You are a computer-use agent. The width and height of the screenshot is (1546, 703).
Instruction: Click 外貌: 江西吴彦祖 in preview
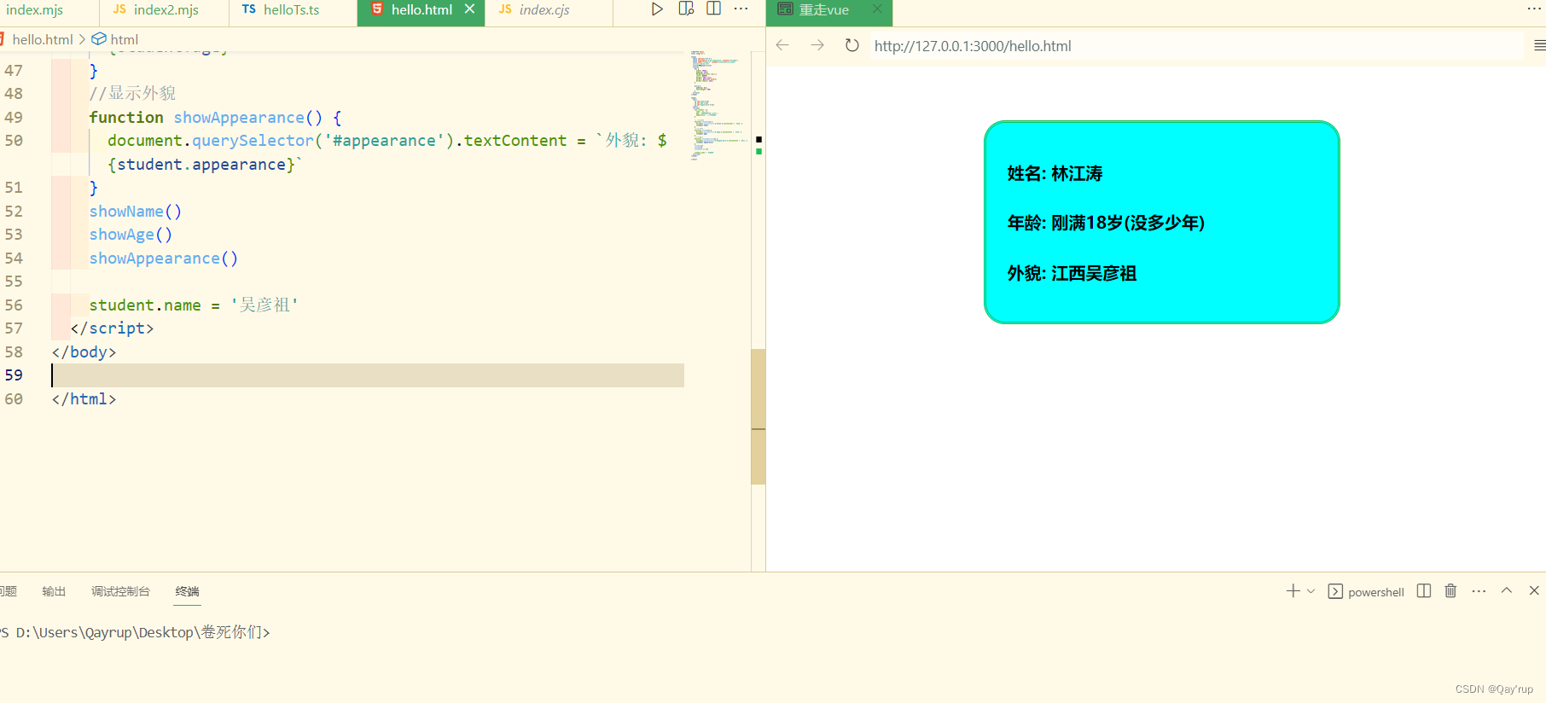coord(1072,274)
